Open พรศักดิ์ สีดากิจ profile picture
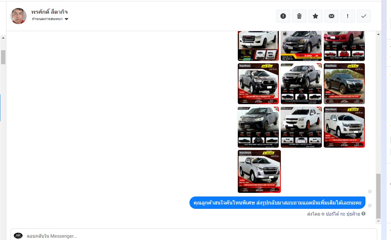Viewport: 391px width, 240px height. (18, 16)
